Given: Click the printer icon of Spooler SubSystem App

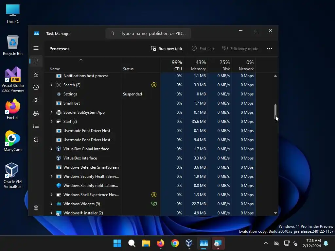Looking at the screenshot, I should tap(59, 112).
